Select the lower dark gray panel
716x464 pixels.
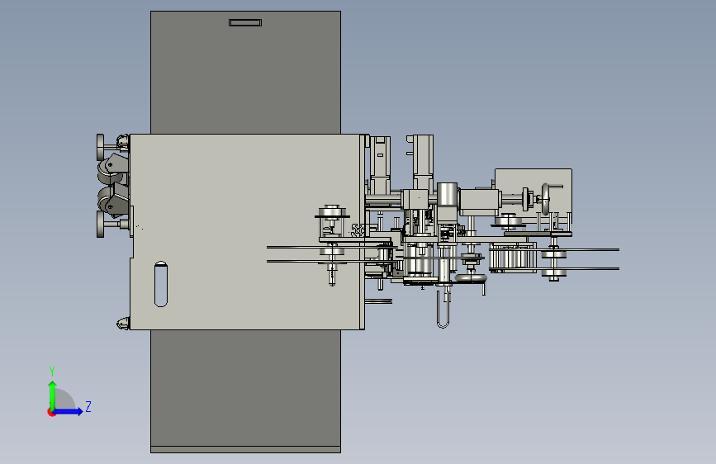coord(245,391)
